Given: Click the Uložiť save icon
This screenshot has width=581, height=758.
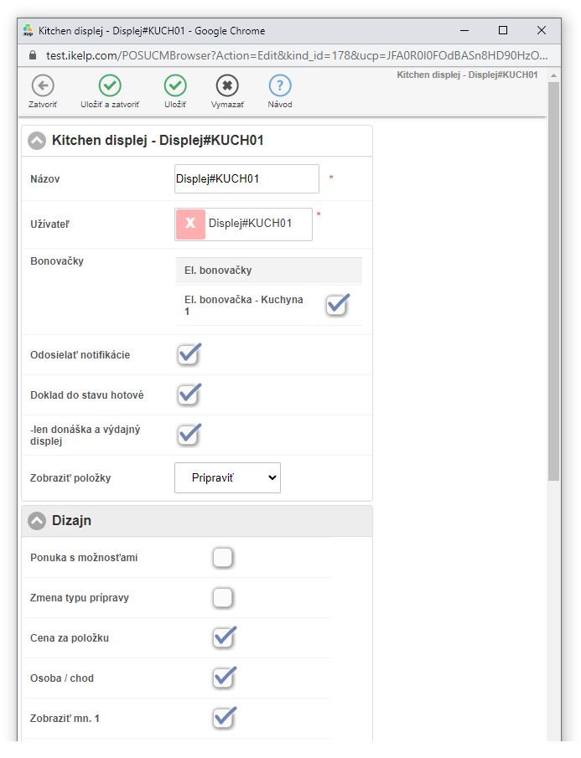Looking at the screenshot, I should [x=175, y=85].
